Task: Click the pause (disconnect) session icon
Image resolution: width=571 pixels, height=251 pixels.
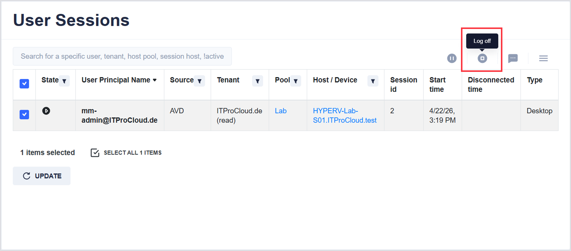Action: tap(452, 58)
